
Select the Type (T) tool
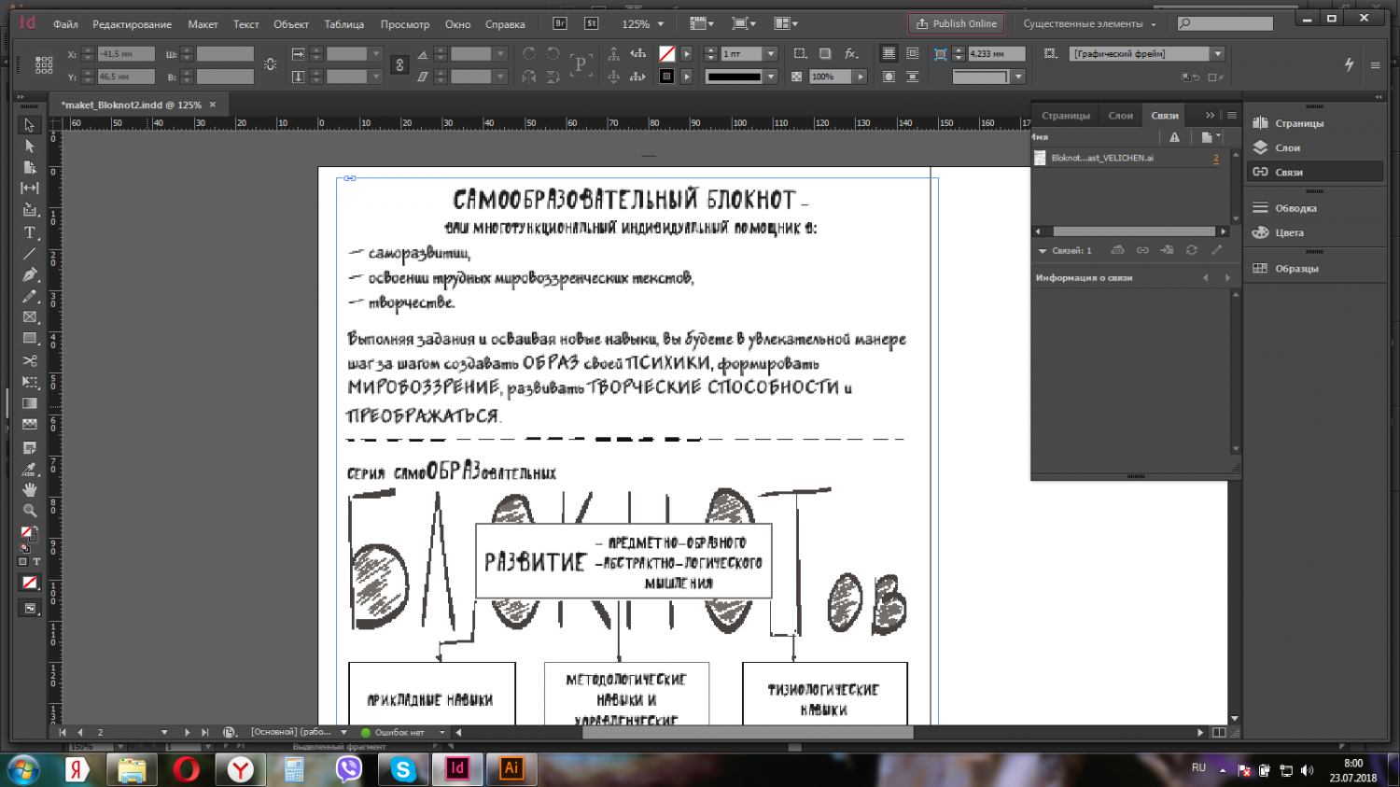pyautogui.click(x=30, y=232)
